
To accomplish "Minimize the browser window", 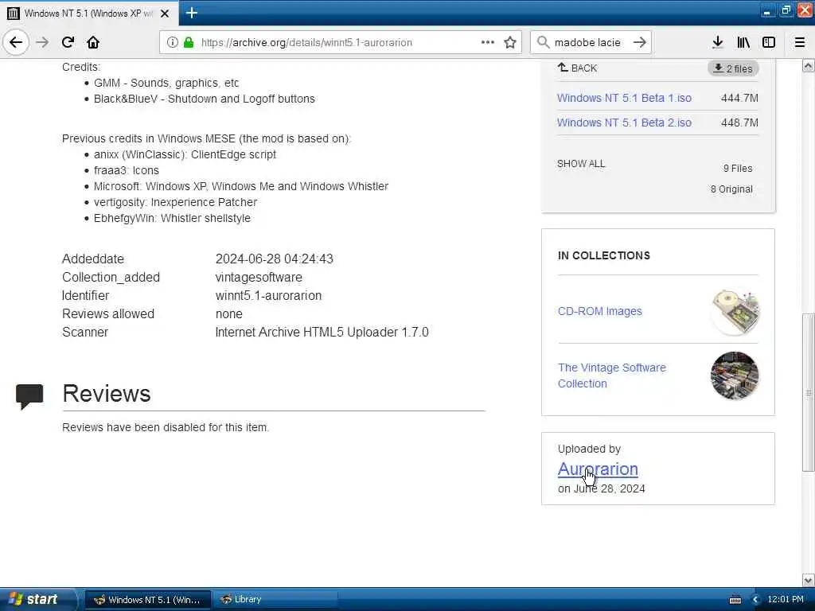I will pyautogui.click(x=766, y=11).
